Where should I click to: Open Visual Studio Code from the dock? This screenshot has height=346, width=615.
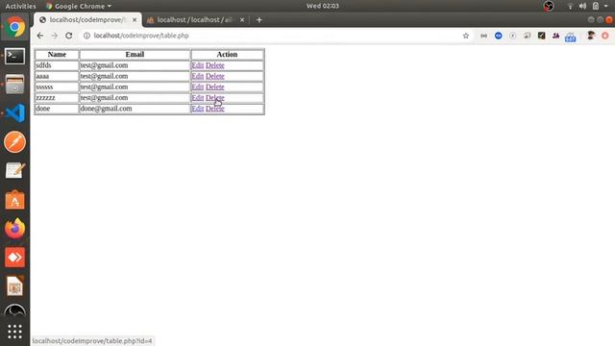coord(15,113)
